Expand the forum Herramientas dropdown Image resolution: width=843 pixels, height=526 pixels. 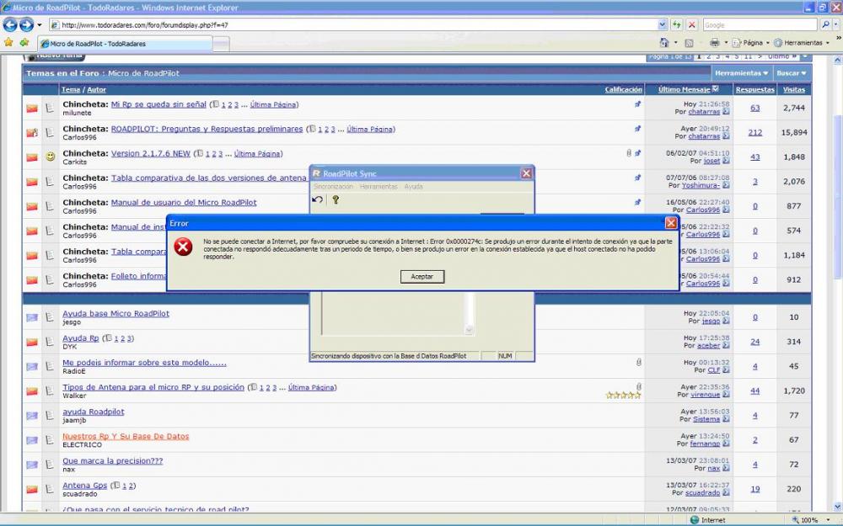pyautogui.click(x=742, y=73)
